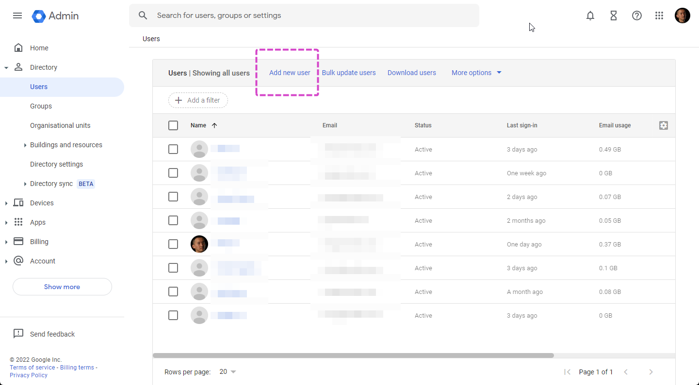
Task: Select the first user row checkbox
Action: [173, 149]
